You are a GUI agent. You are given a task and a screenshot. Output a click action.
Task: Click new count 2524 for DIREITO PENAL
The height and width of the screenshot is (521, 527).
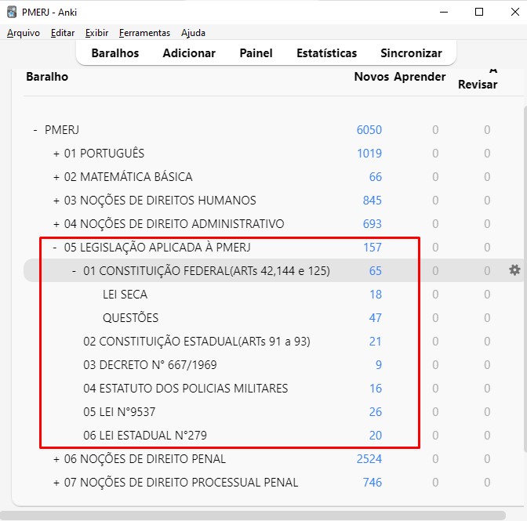click(x=369, y=459)
